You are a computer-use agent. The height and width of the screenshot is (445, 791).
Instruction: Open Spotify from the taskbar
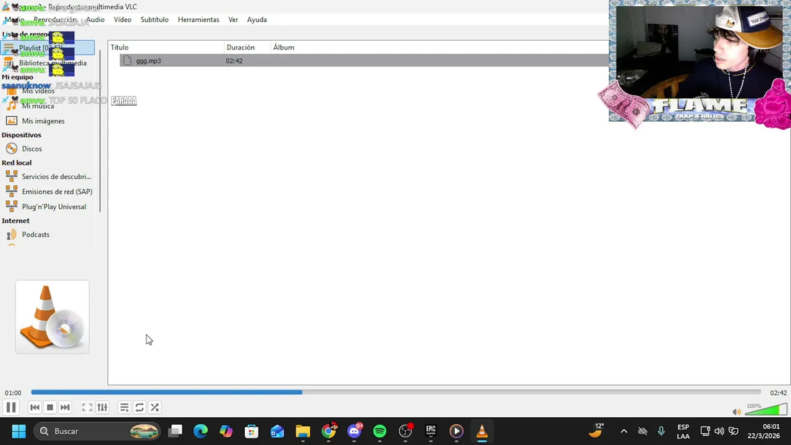click(x=379, y=431)
